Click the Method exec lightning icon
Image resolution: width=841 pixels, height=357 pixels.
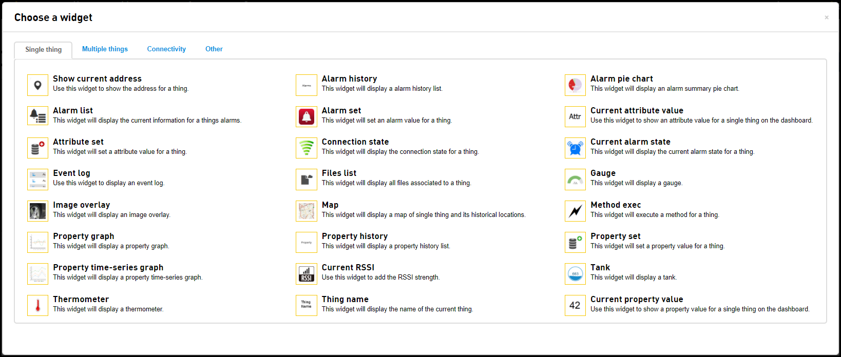(x=575, y=211)
